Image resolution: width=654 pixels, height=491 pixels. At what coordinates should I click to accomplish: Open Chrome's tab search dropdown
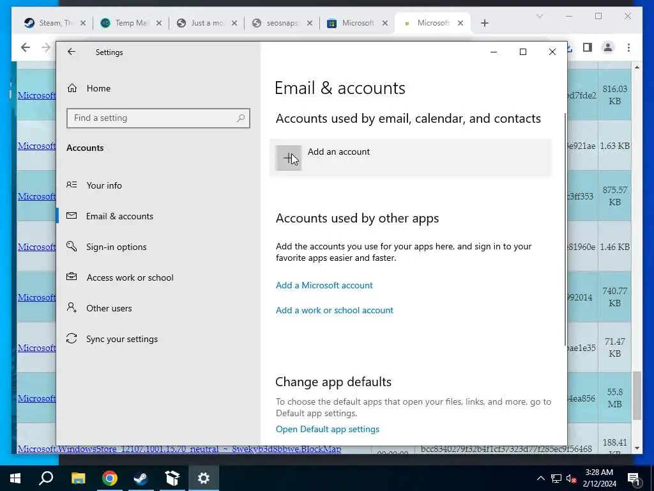pyautogui.click(x=539, y=16)
